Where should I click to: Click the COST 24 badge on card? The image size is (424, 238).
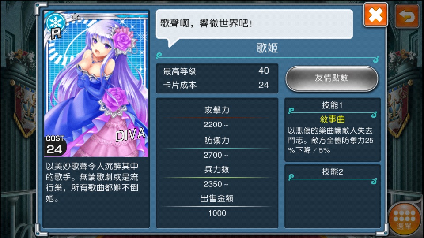55,145
